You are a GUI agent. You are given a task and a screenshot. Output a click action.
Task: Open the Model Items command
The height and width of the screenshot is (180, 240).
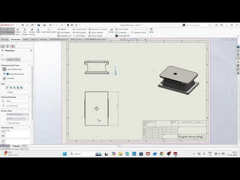point(17,31)
